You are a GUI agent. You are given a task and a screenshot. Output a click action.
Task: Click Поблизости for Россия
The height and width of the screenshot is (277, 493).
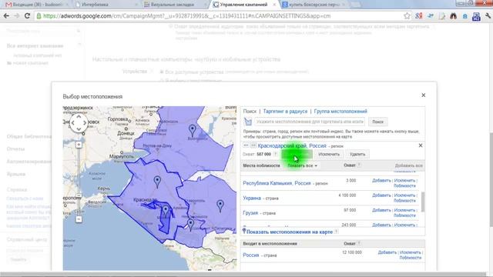(411, 258)
